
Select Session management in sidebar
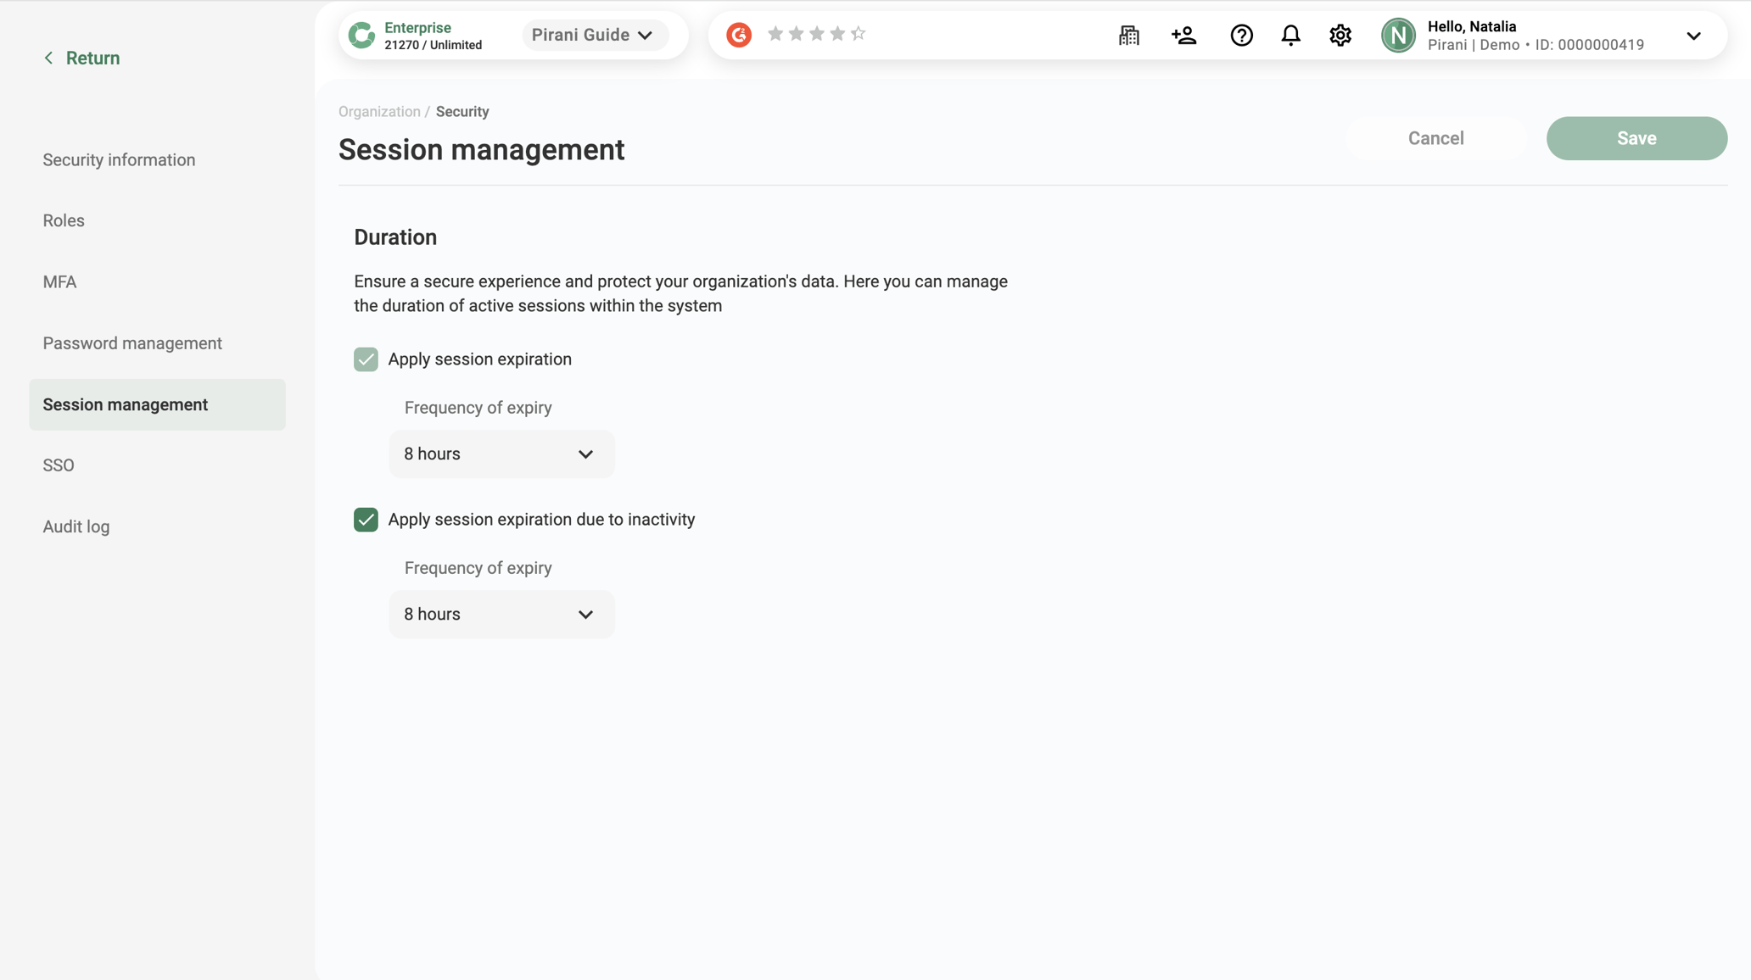(x=157, y=404)
